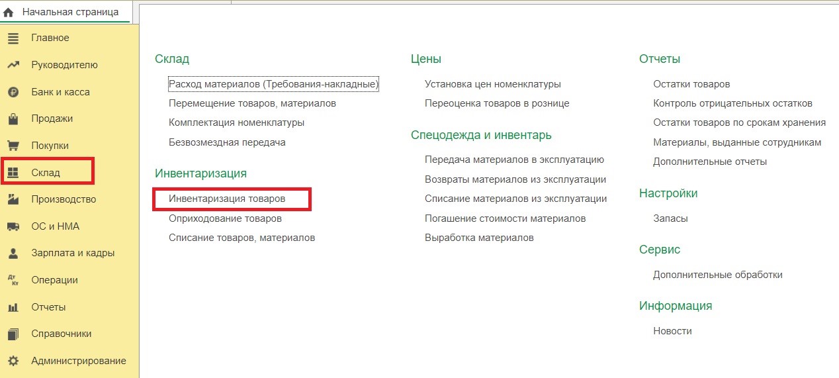This screenshot has height=378, width=839.
Task: Click the truck icon beside ОС и НМА
Action: 13,226
